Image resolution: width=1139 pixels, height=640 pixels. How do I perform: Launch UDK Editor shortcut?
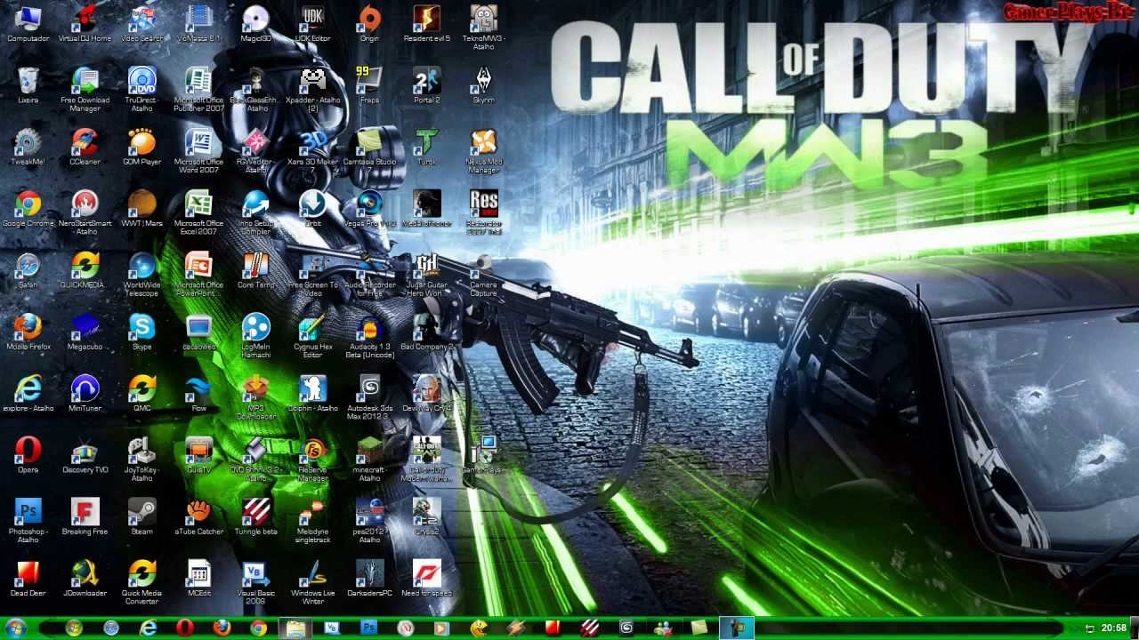point(313,24)
